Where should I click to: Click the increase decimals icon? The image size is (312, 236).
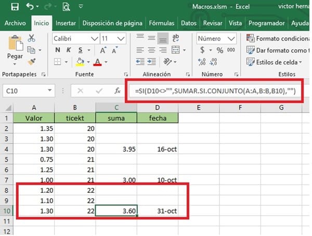(202, 62)
